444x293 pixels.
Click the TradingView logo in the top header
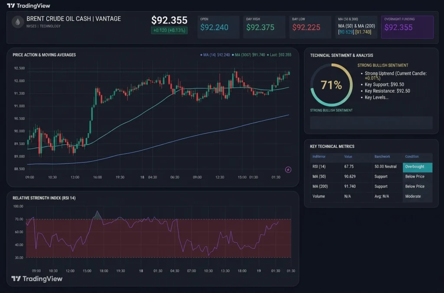pyautogui.click(x=28, y=6)
